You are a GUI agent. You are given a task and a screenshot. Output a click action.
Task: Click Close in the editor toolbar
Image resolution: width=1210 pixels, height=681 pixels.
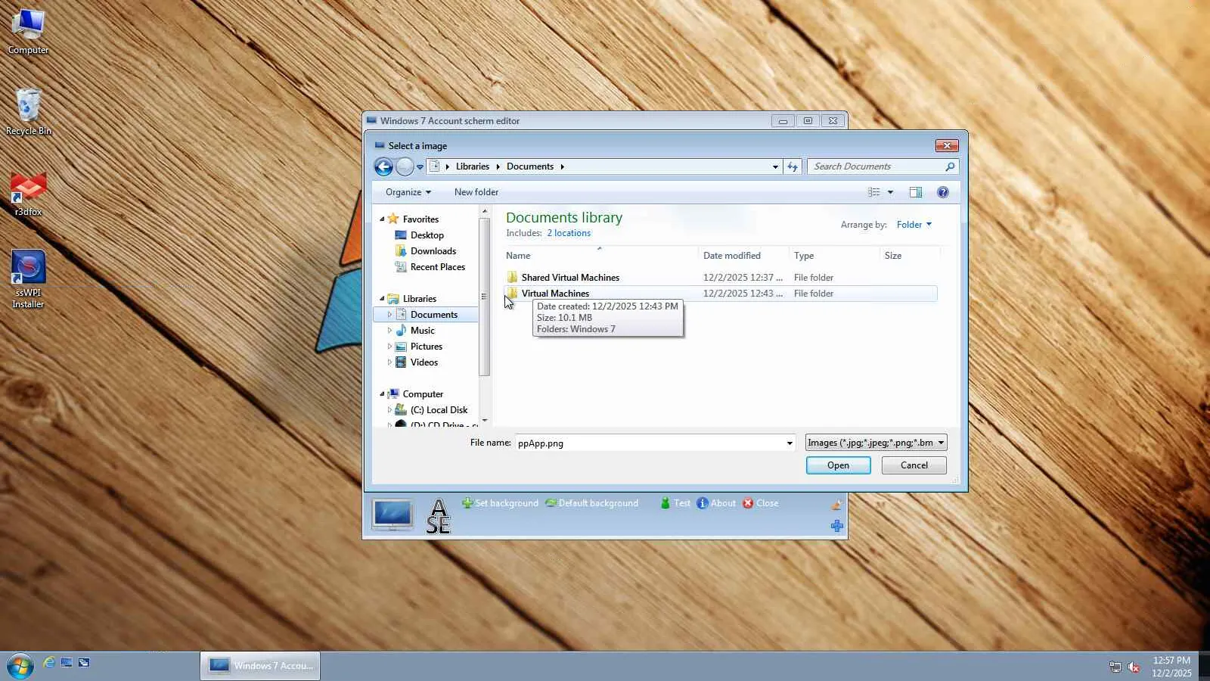(760, 503)
